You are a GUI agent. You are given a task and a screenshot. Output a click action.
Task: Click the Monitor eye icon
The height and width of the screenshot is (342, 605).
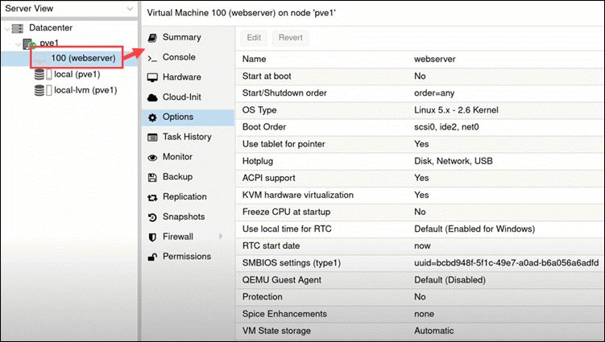click(x=152, y=157)
